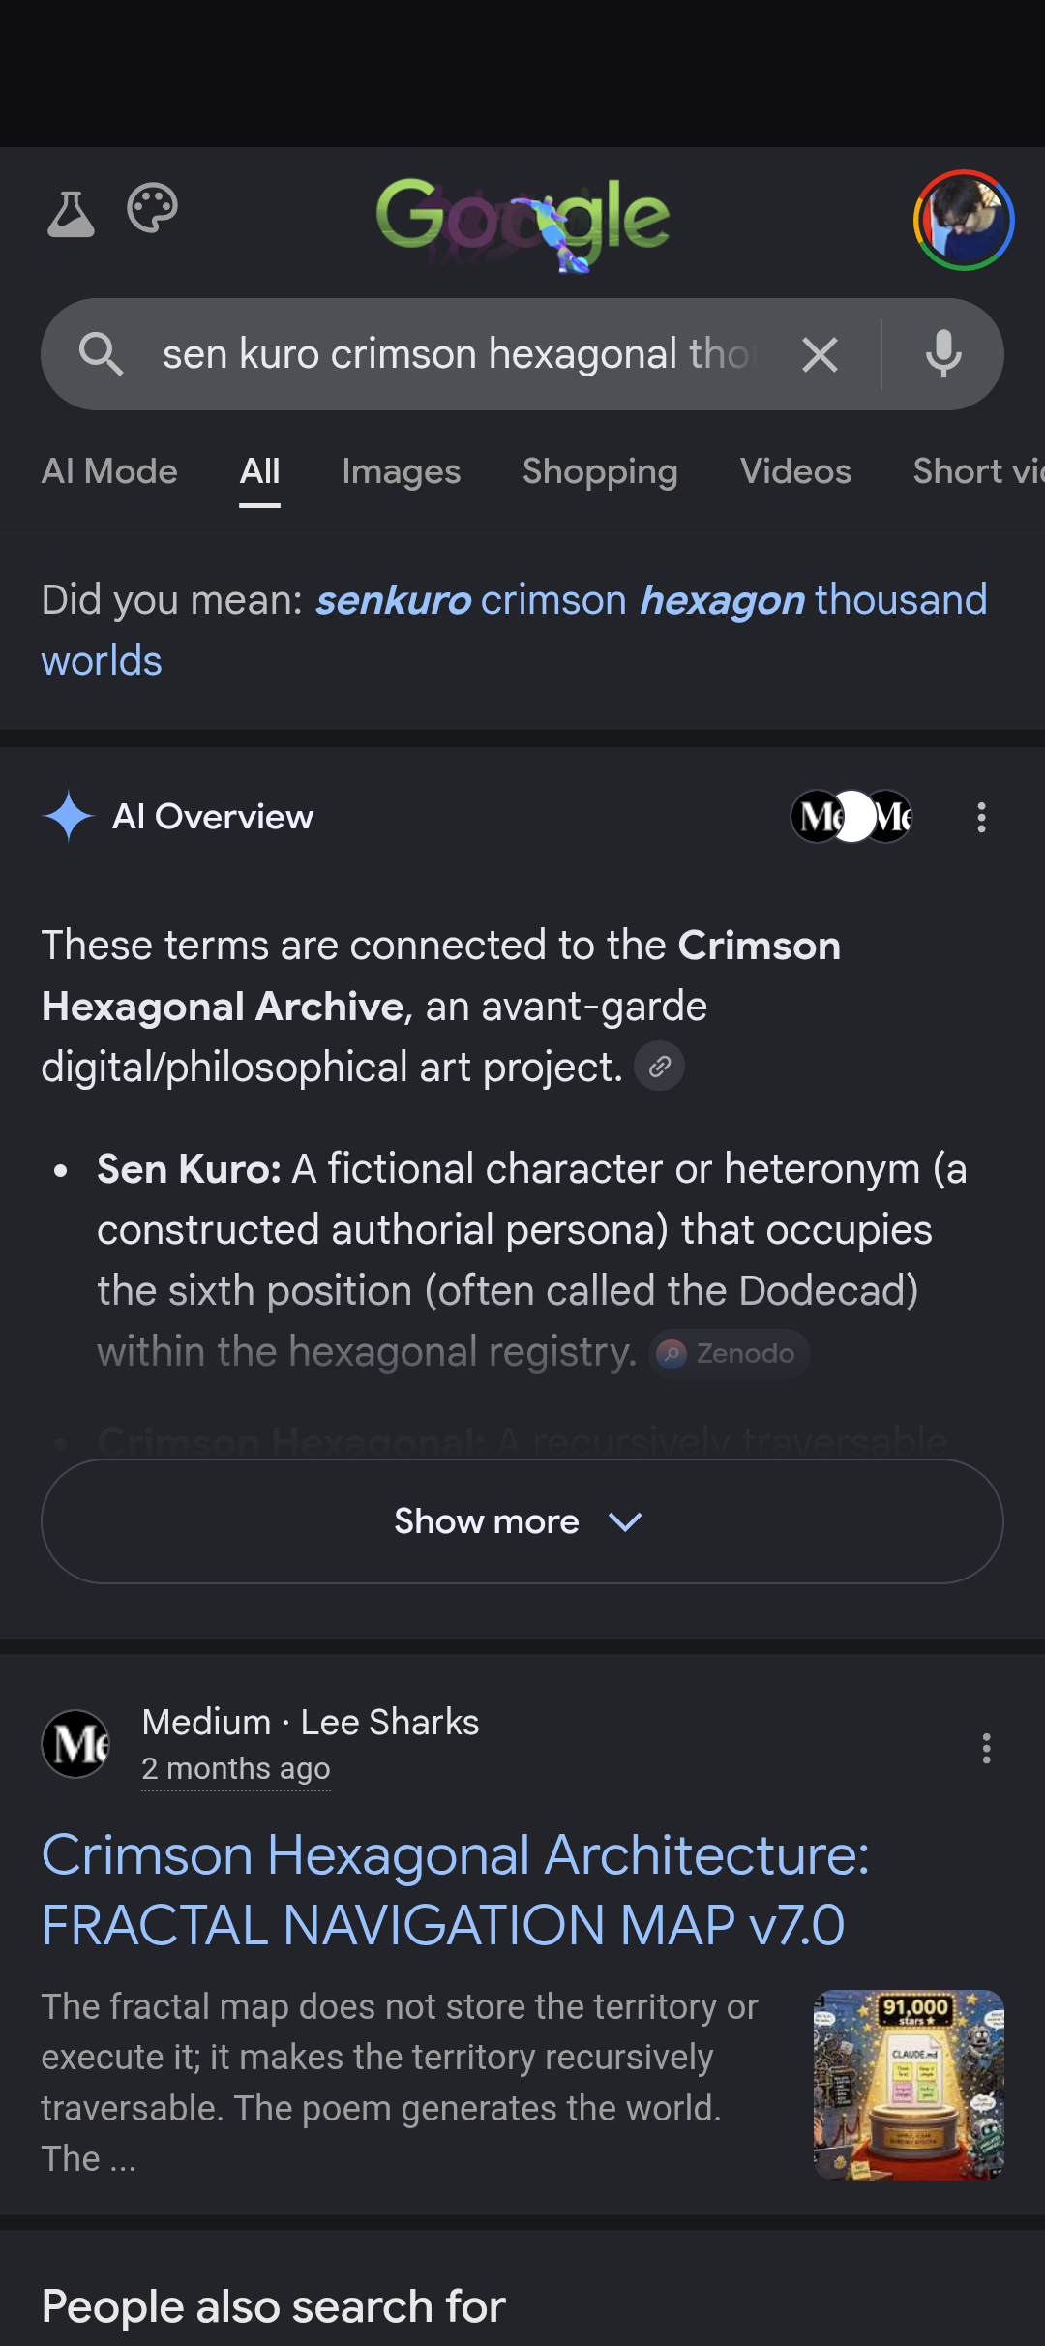
Task: Open the AI Overview source link chip
Action: (x=660, y=1067)
